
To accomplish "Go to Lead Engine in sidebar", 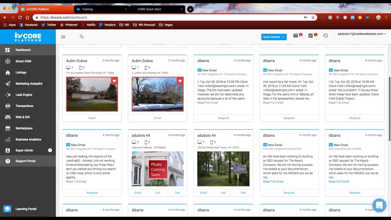I will [28, 95].
